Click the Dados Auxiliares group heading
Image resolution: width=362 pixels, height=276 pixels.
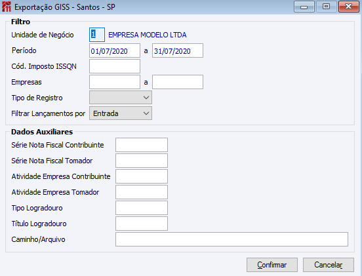[x=42, y=132]
